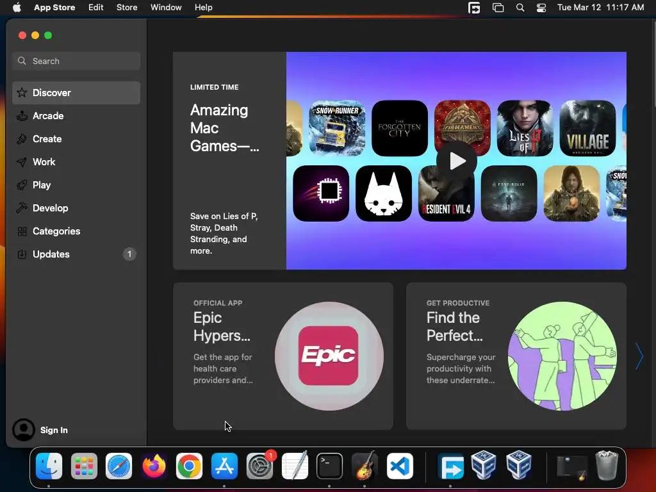The height and width of the screenshot is (492, 656).
Task: Launch Firefox from the Dock
Action: pos(154,466)
